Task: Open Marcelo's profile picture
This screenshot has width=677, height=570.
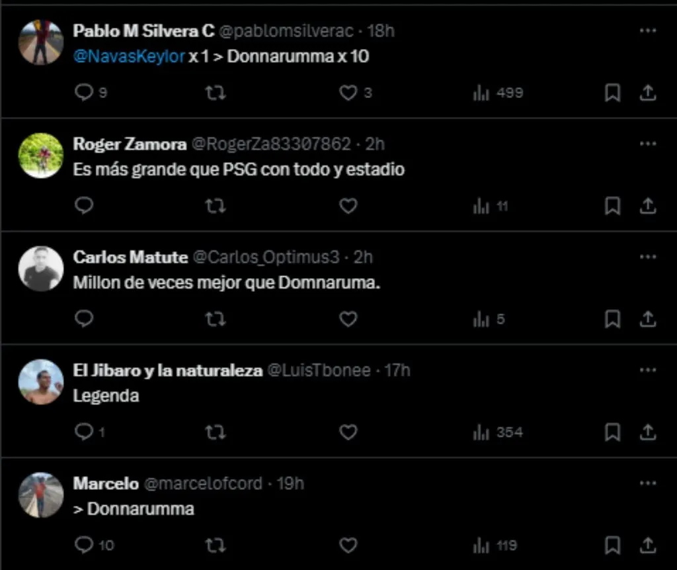Action: [x=40, y=495]
